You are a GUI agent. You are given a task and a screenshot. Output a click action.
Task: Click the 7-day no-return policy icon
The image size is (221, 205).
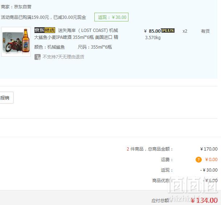tap(37, 57)
